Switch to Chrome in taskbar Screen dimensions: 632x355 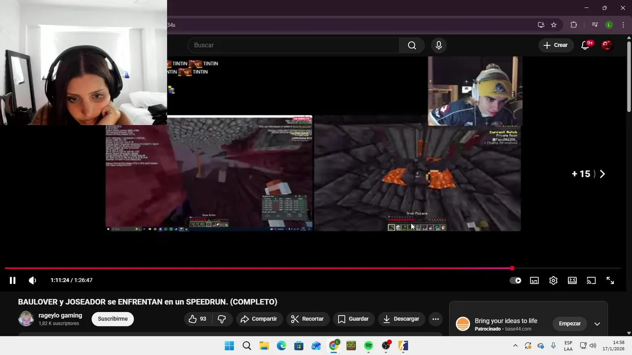pyautogui.click(x=334, y=346)
